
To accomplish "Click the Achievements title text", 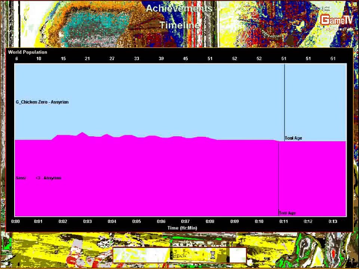I will tap(179, 9).
